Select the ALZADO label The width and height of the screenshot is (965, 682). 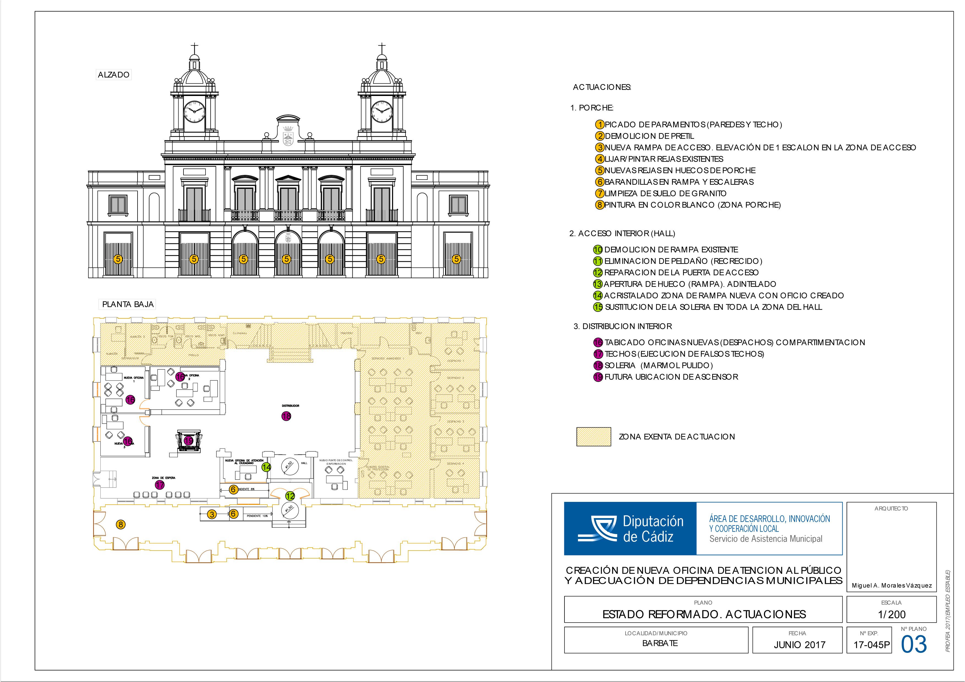pyautogui.click(x=114, y=75)
